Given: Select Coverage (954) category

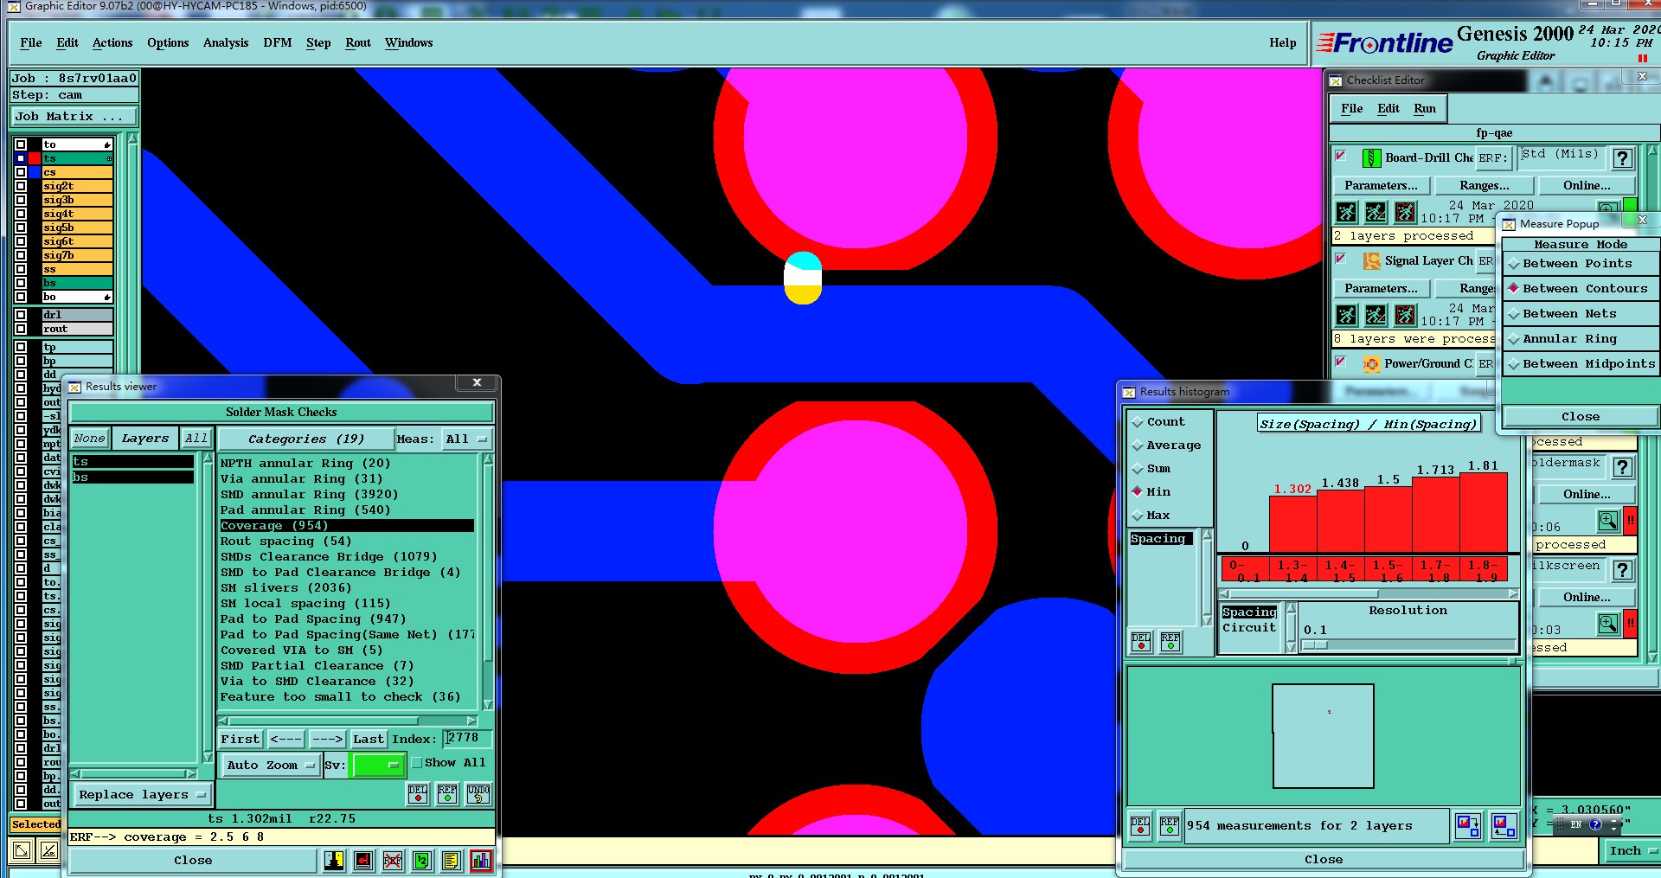Looking at the screenshot, I should click(x=346, y=525).
